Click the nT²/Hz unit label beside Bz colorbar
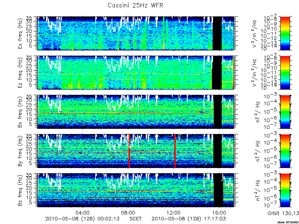 258,190
